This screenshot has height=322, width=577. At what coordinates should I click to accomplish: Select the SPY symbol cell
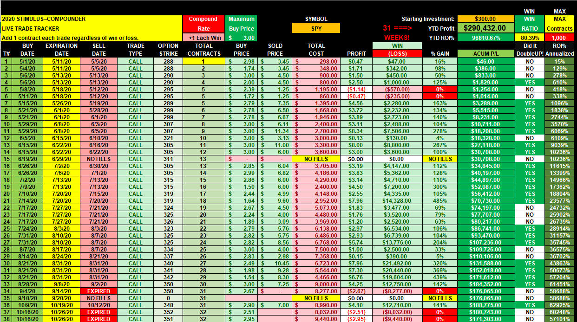[x=316, y=28]
